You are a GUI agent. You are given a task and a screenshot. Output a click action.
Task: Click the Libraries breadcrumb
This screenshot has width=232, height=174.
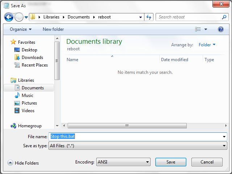(51, 17)
